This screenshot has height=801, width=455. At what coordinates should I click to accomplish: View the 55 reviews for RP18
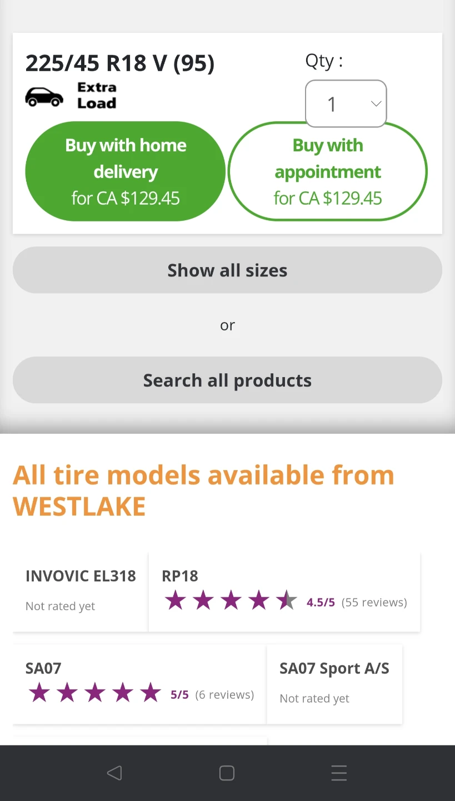point(374,602)
